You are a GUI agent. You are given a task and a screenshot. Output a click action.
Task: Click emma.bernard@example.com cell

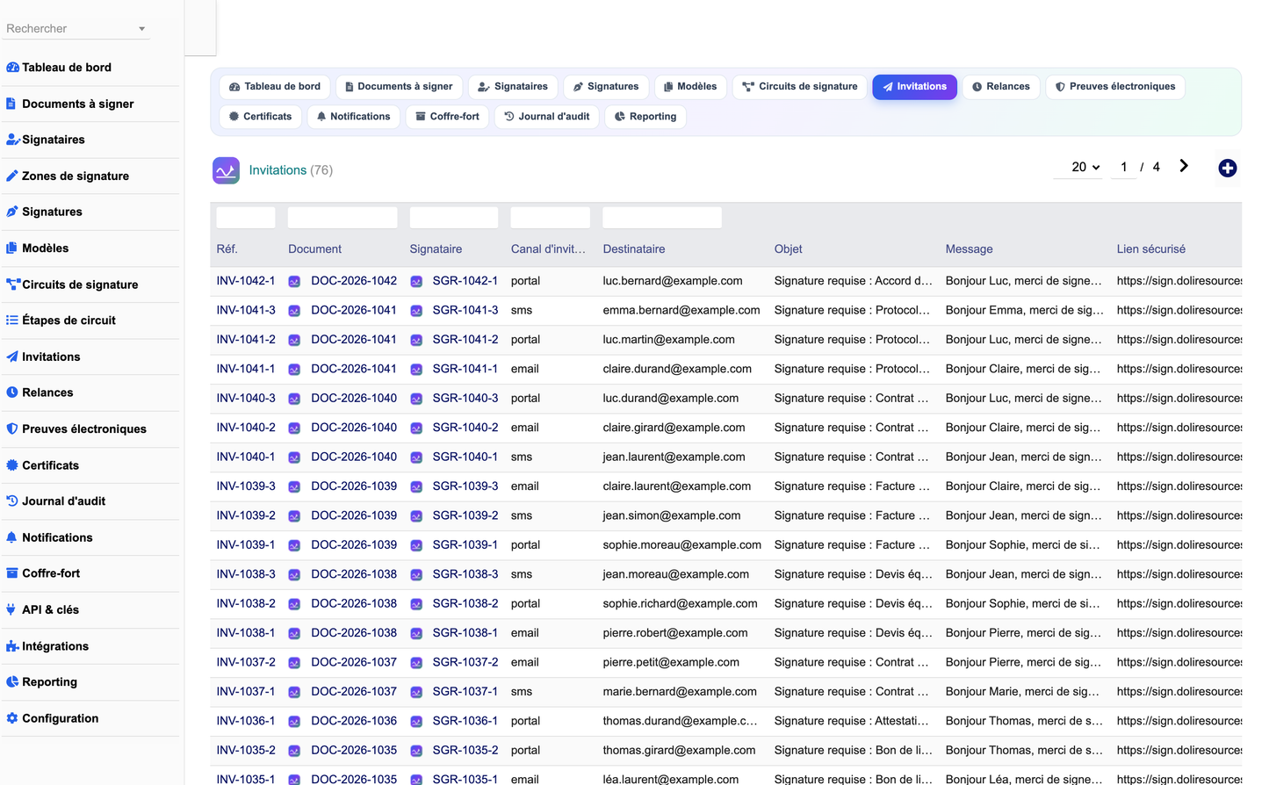tap(681, 310)
